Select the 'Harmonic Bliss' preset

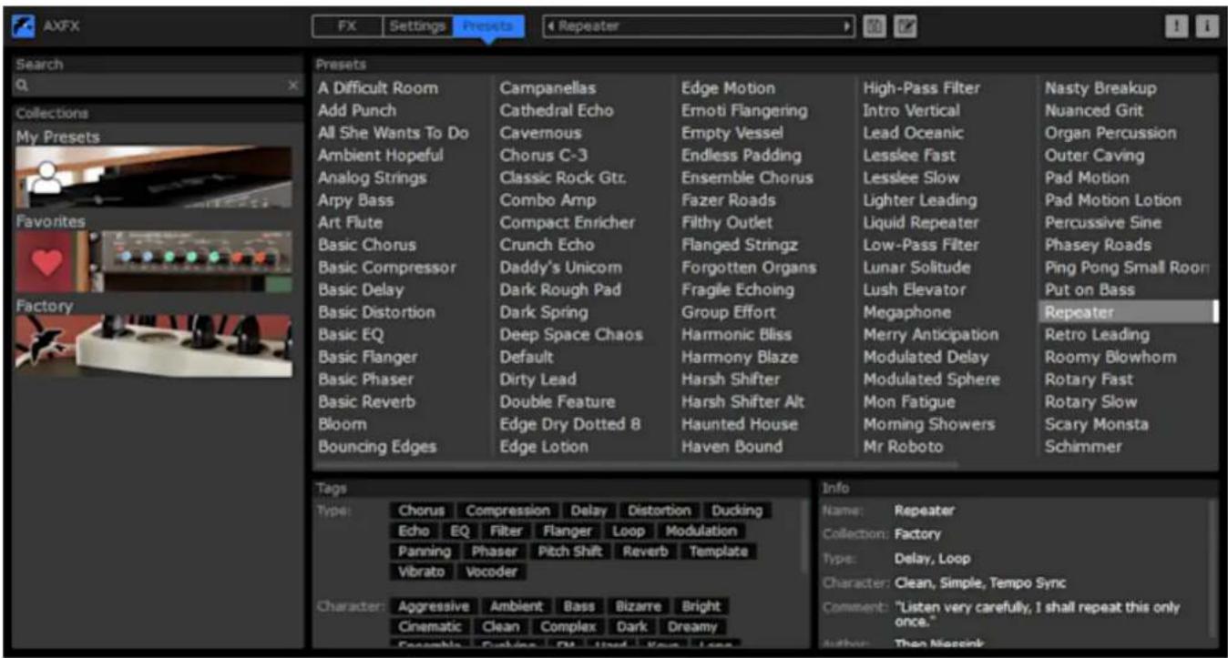(737, 334)
